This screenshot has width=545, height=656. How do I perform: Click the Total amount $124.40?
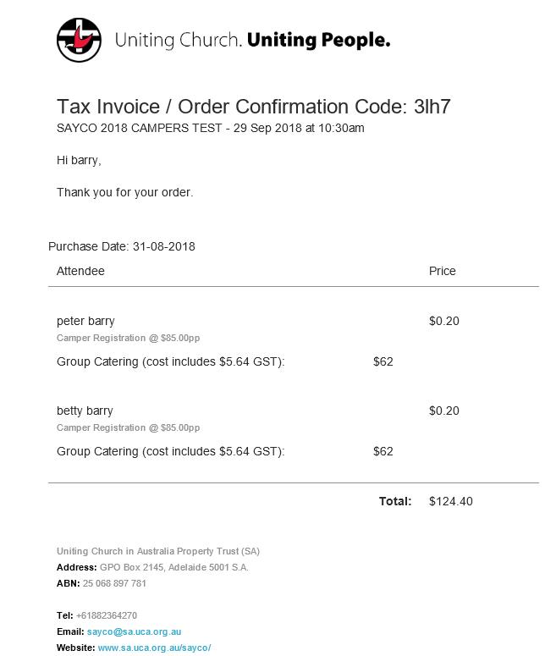pyautogui.click(x=451, y=501)
